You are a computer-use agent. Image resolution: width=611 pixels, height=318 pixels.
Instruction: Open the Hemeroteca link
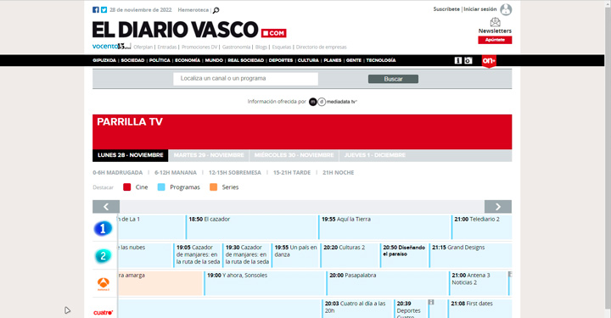(x=193, y=10)
